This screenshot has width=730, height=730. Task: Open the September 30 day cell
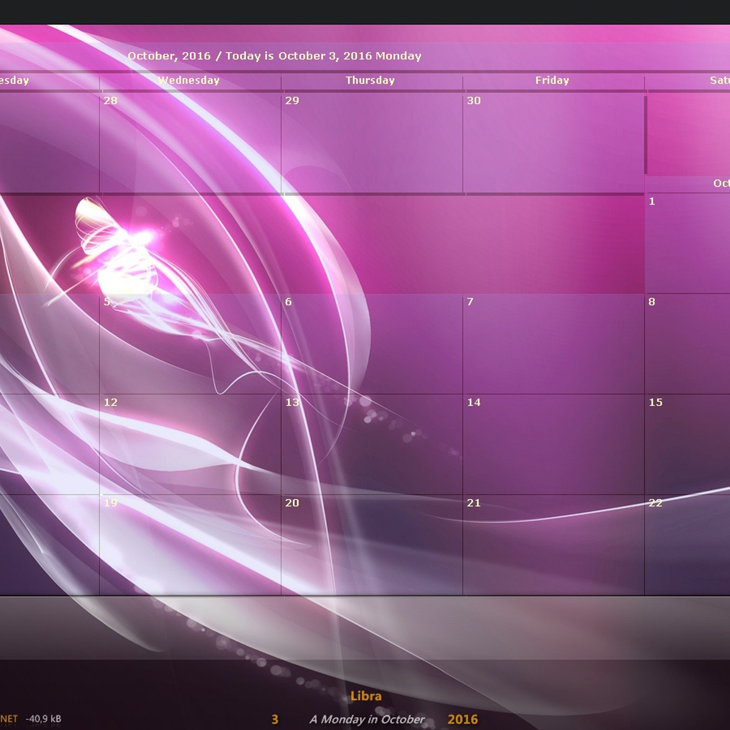553,143
